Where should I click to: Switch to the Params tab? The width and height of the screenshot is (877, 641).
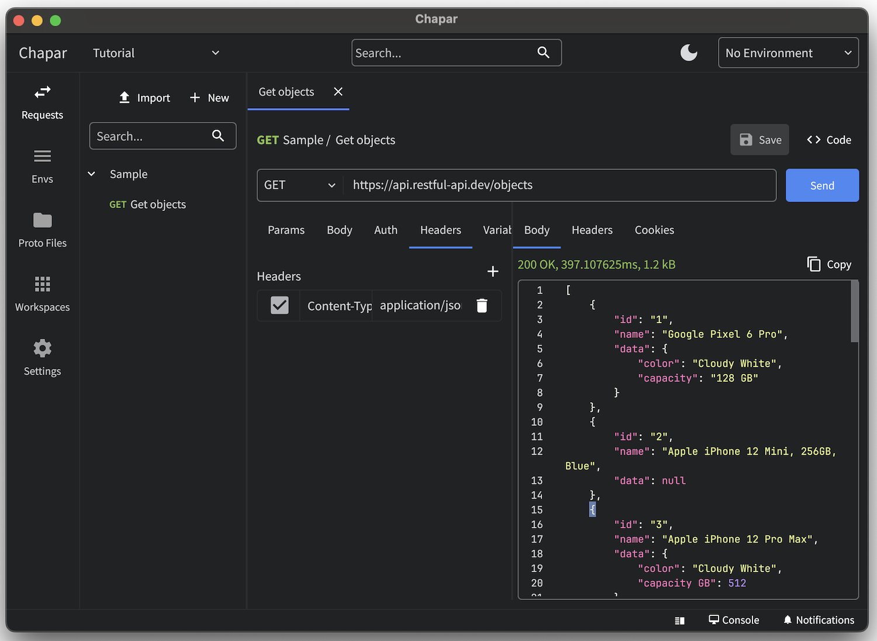pyautogui.click(x=286, y=230)
